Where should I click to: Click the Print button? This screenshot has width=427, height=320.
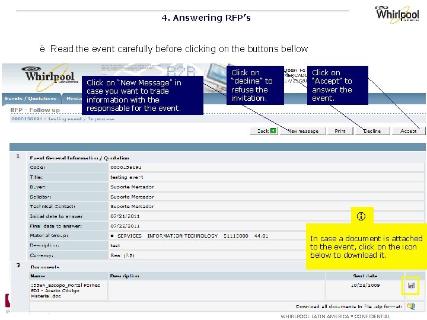tap(340, 131)
